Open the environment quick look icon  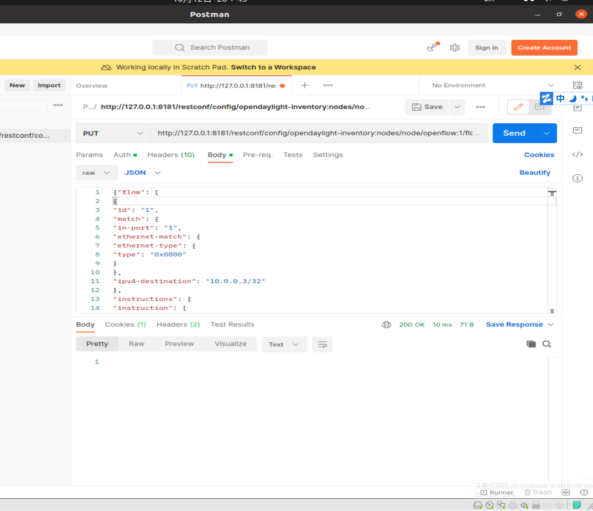click(577, 85)
